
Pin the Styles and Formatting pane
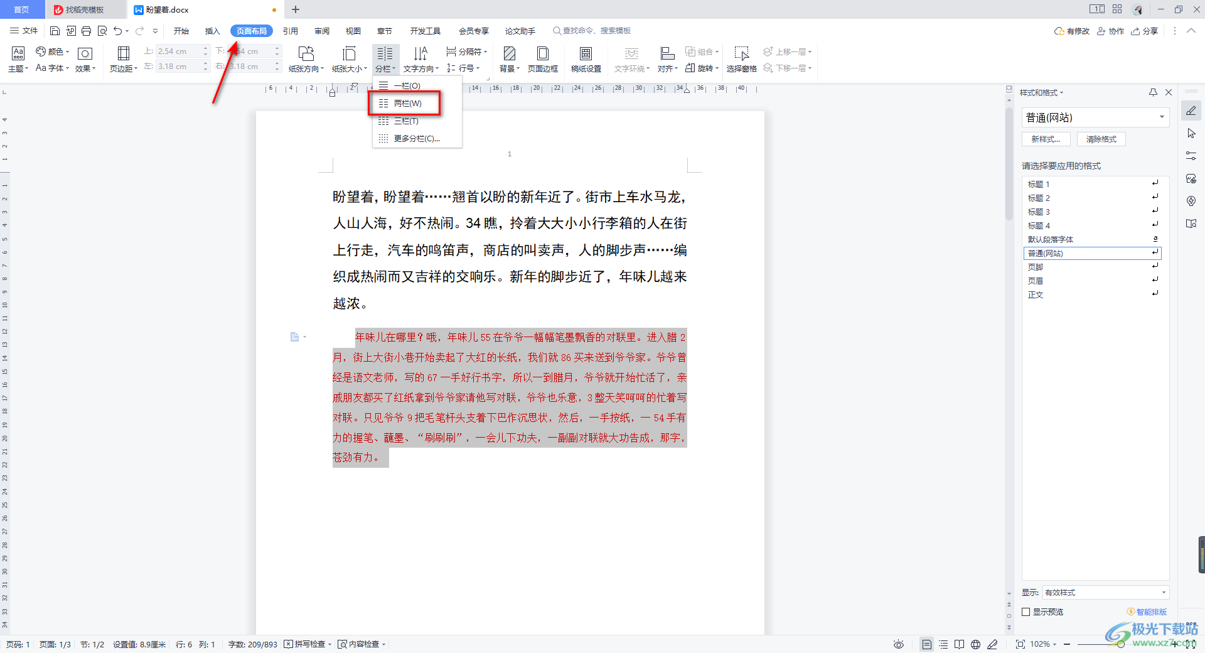click(1153, 92)
